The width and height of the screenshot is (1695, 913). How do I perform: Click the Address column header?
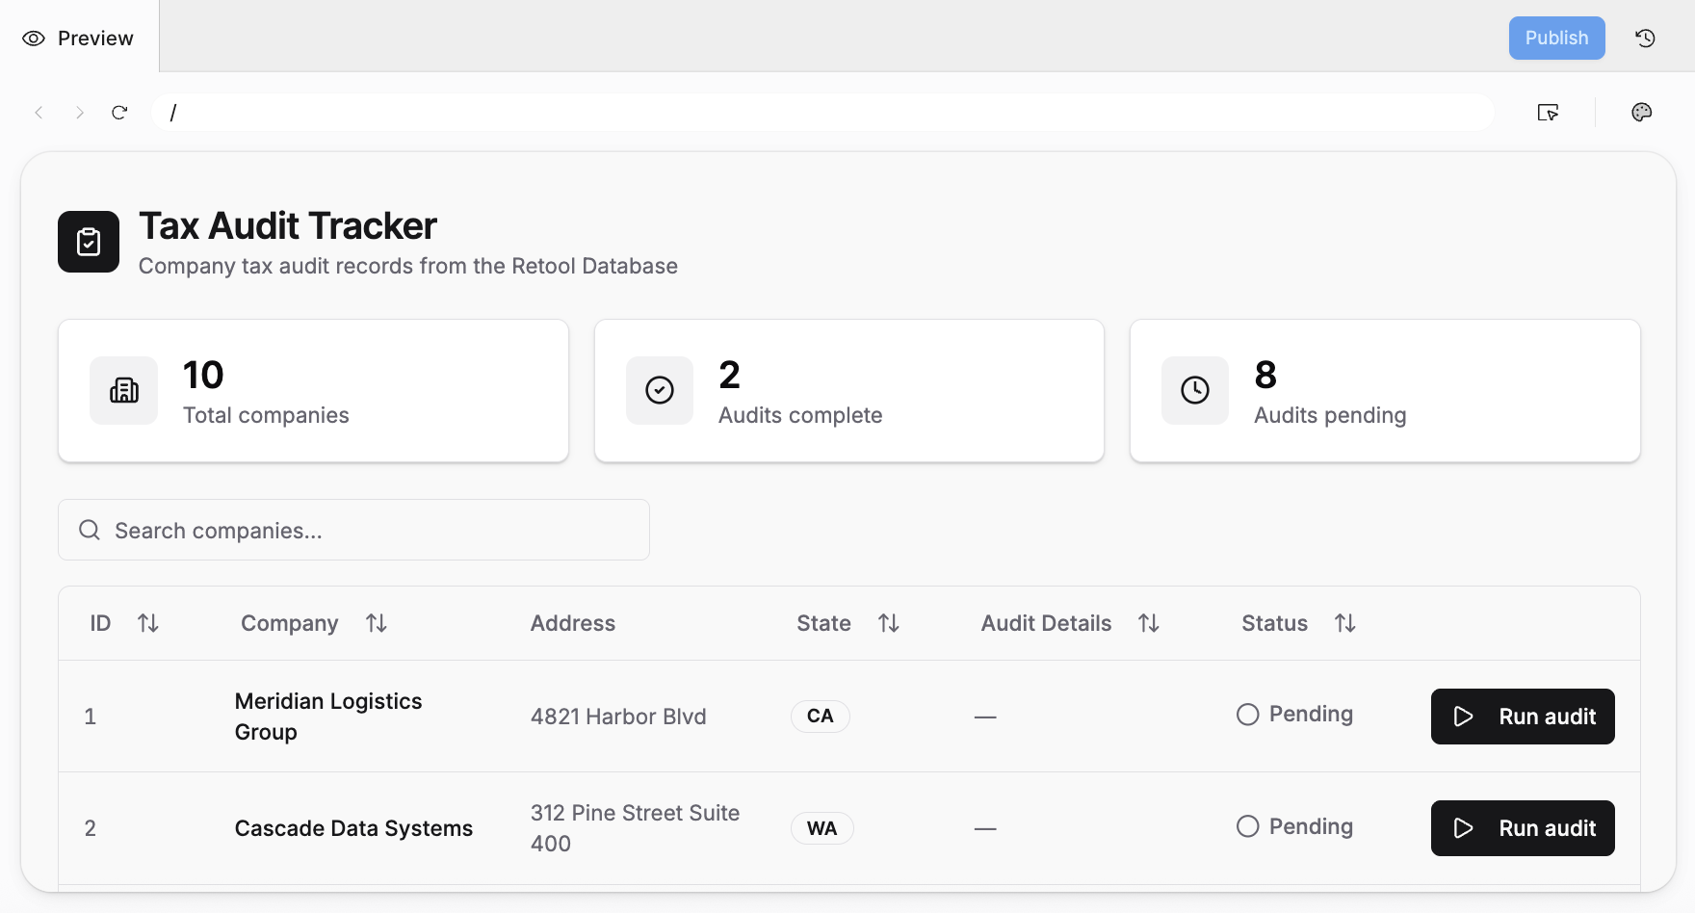pyautogui.click(x=573, y=623)
